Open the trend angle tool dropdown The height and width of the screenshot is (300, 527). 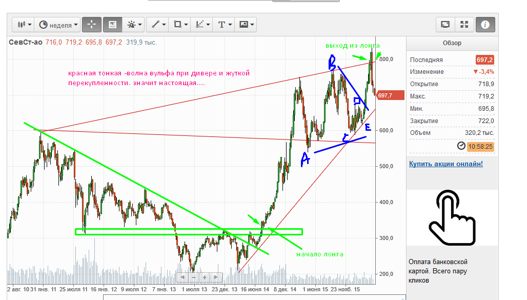pyautogui.click(x=202, y=25)
